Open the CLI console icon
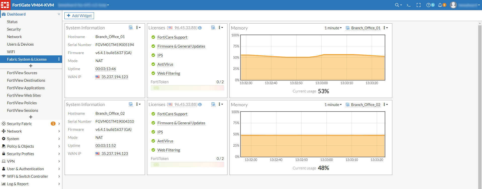482x189 pixels. [x=409, y=5]
